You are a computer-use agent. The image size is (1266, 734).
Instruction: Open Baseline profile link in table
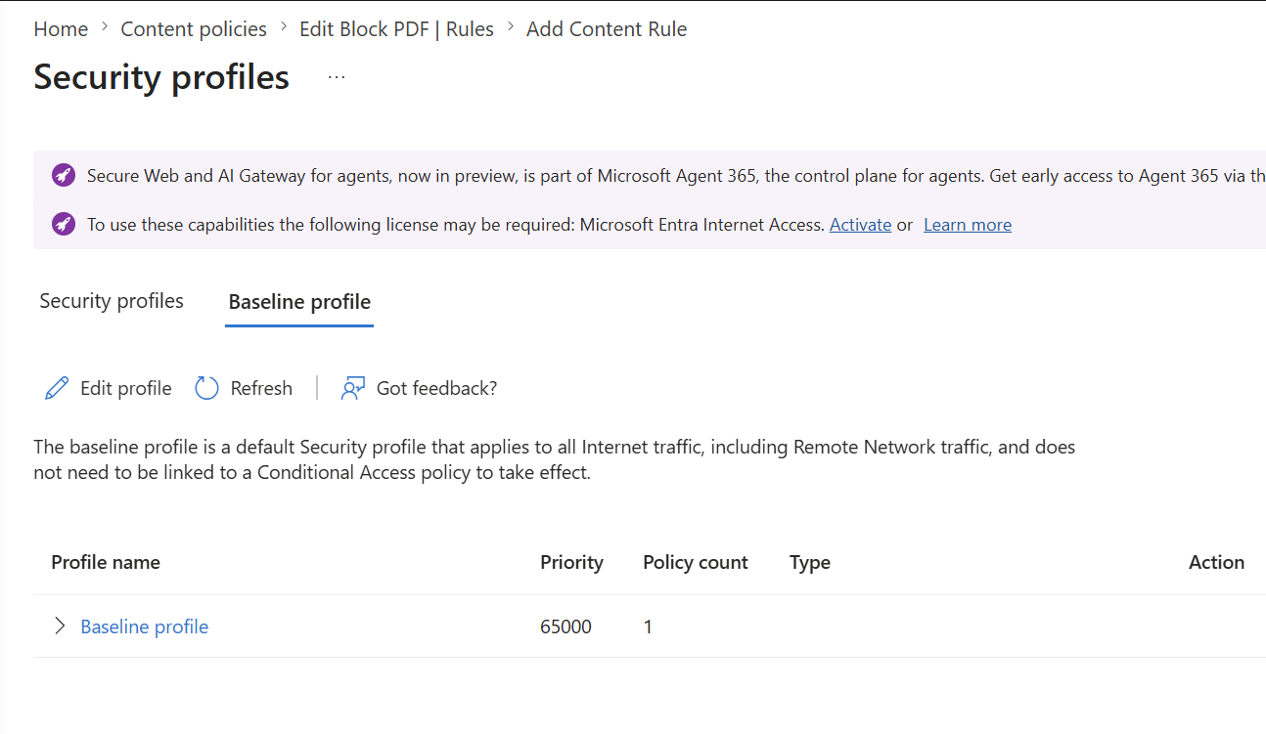point(144,626)
